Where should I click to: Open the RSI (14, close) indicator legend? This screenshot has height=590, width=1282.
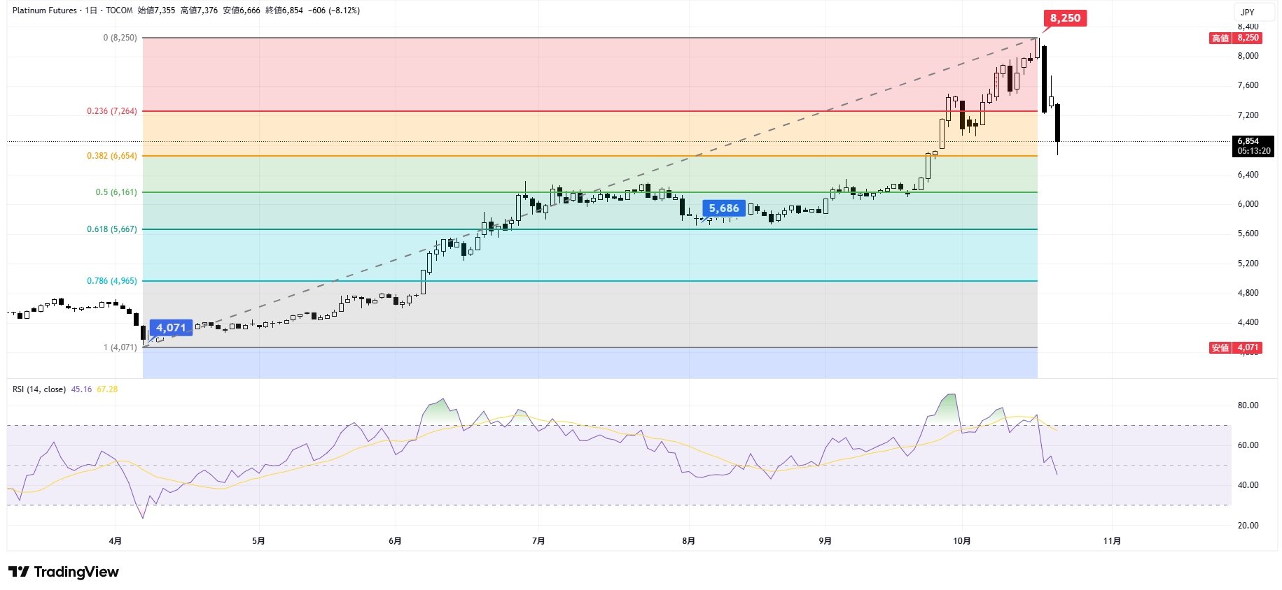tap(39, 389)
